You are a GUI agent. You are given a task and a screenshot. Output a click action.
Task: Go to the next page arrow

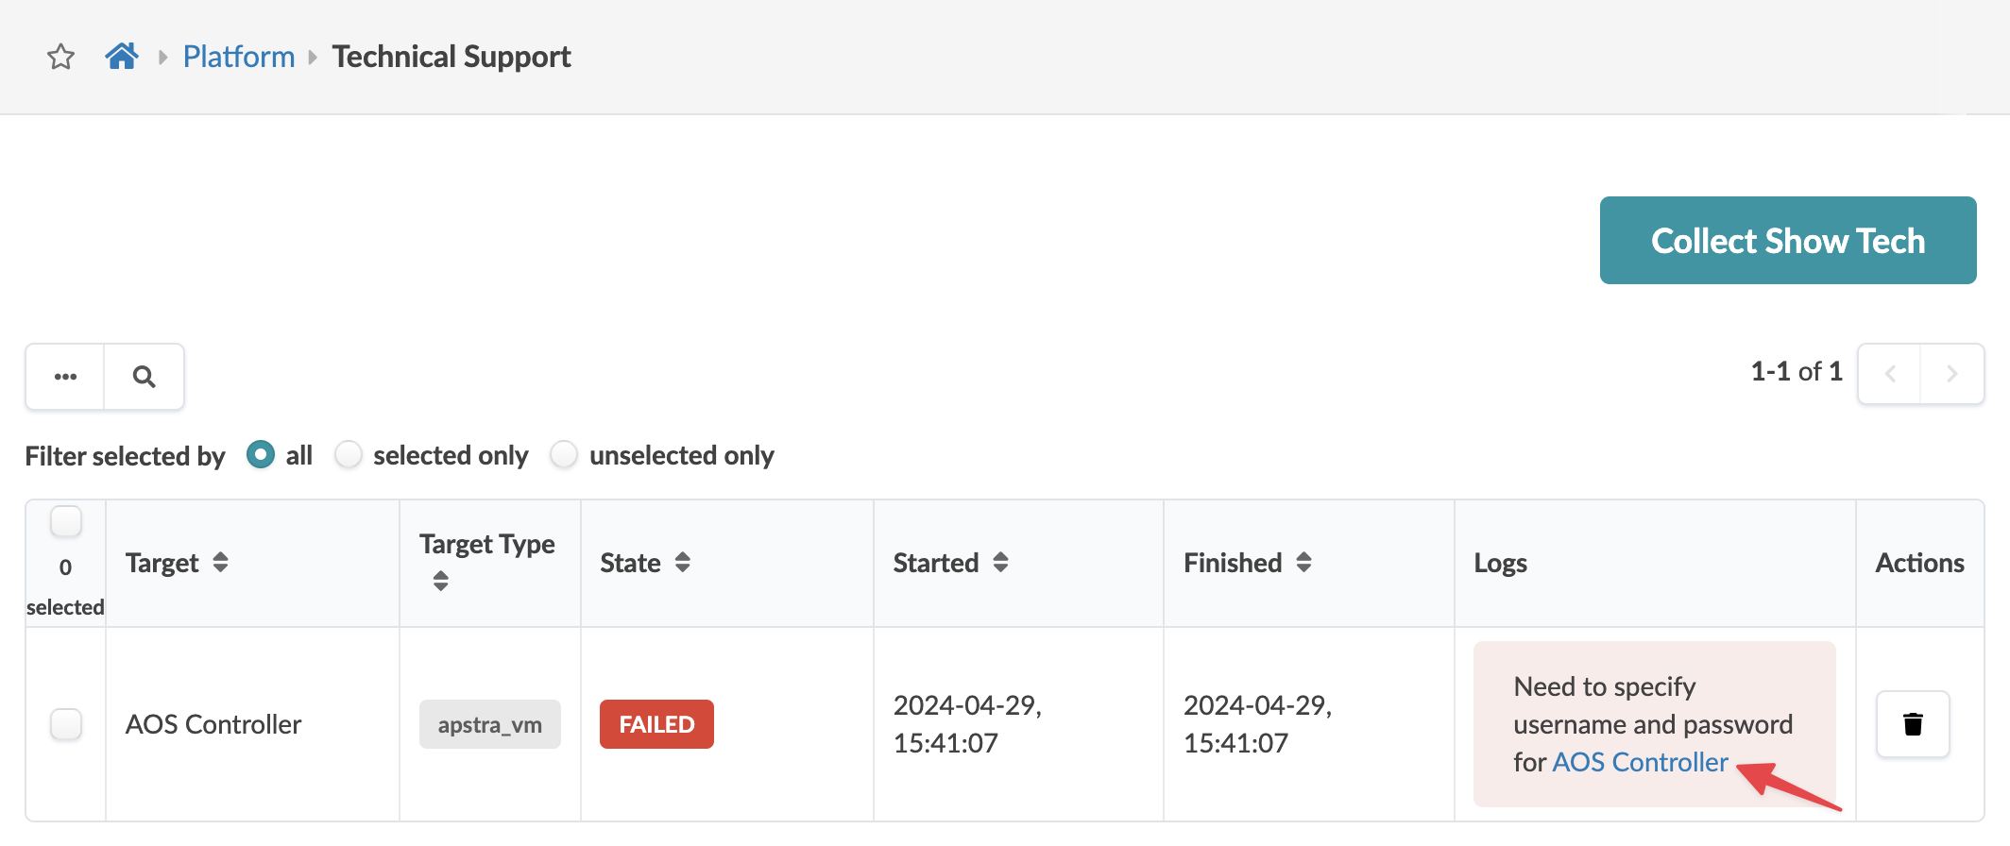coord(1951,374)
